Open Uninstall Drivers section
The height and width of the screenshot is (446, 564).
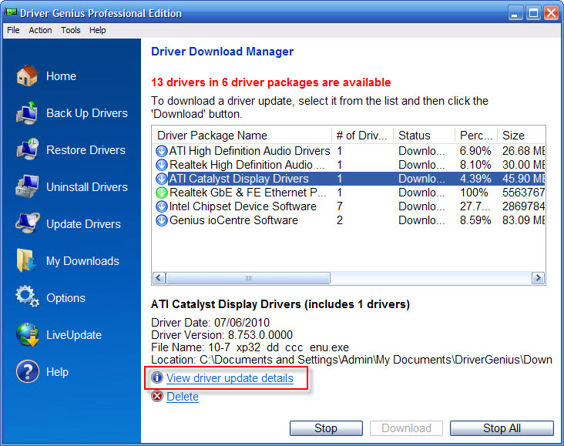(87, 187)
